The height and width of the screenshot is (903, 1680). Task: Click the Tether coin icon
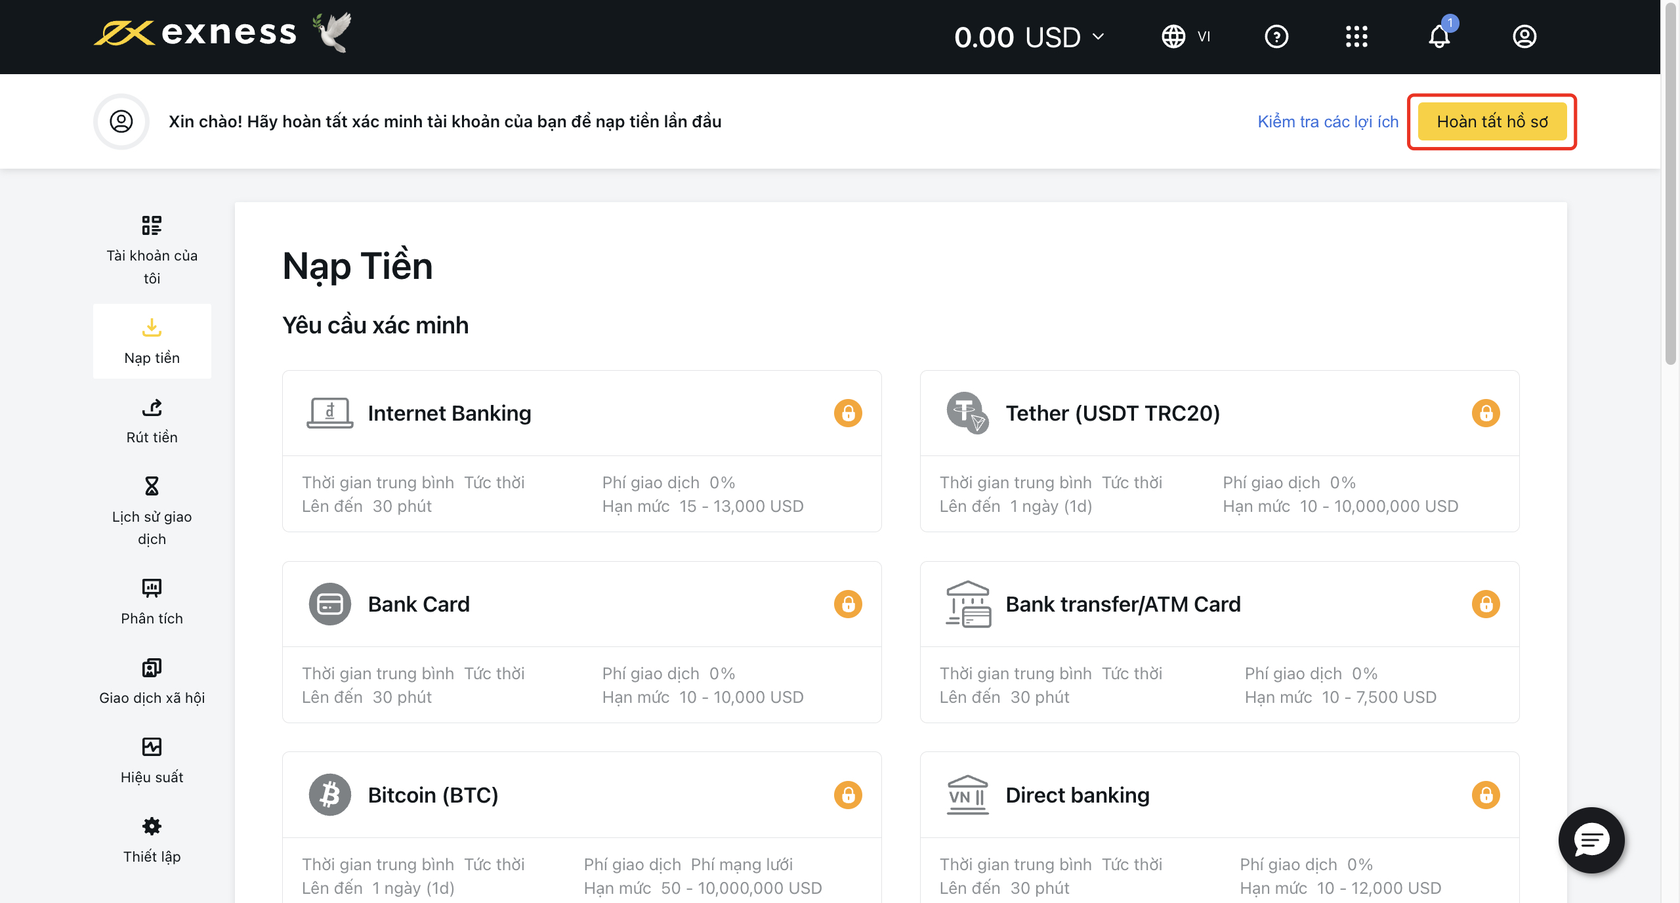pos(968,413)
